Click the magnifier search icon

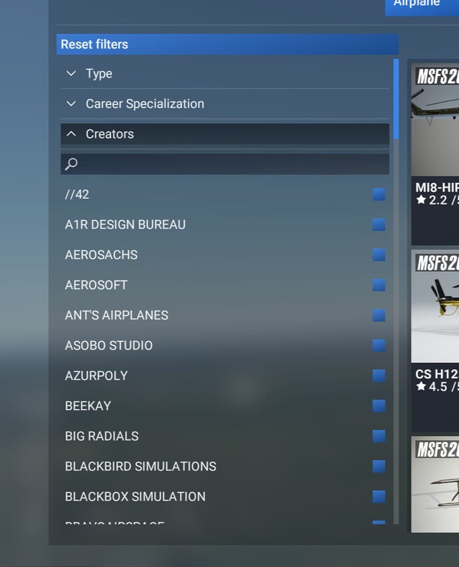point(71,164)
